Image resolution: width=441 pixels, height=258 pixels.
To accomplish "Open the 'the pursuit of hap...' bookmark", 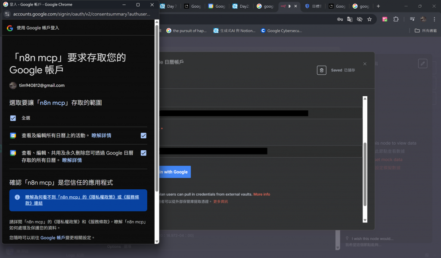I will [x=186, y=31].
